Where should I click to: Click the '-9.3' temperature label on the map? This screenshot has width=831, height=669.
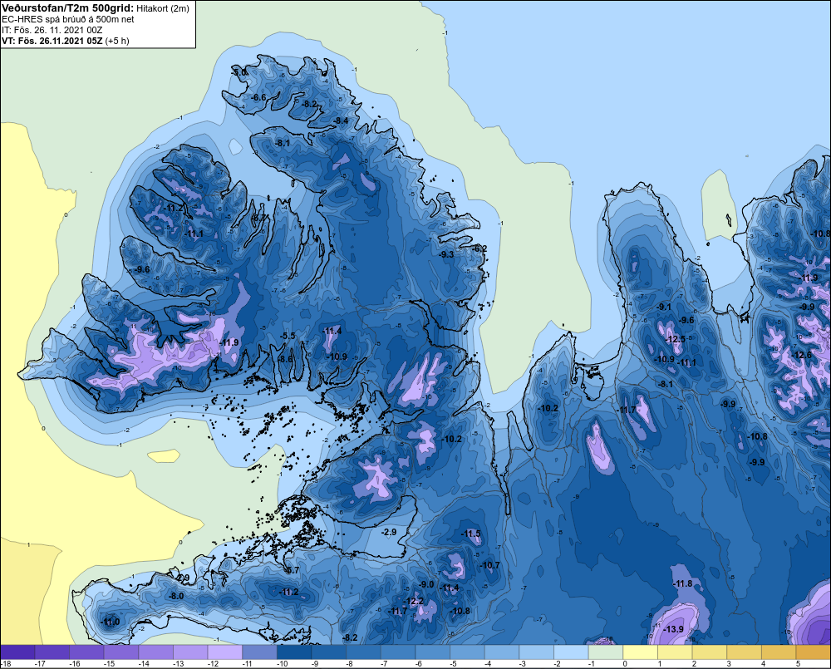(x=447, y=254)
